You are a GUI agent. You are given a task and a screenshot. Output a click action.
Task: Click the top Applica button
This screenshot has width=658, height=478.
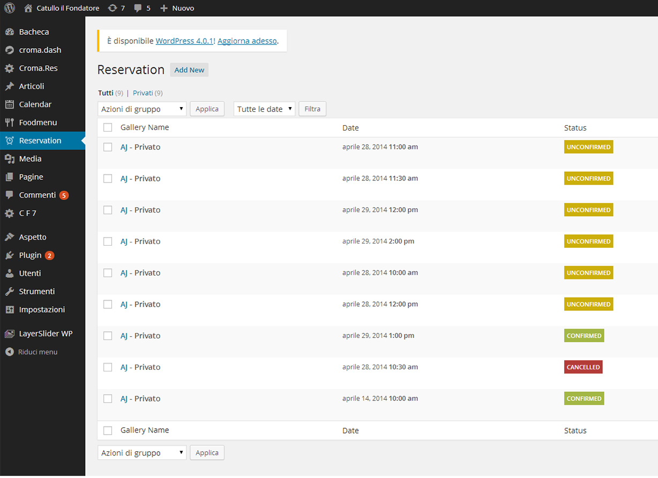(x=207, y=109)
